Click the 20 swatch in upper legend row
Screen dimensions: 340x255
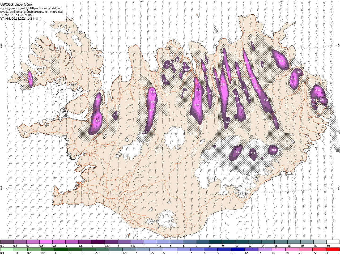point(307,242)
